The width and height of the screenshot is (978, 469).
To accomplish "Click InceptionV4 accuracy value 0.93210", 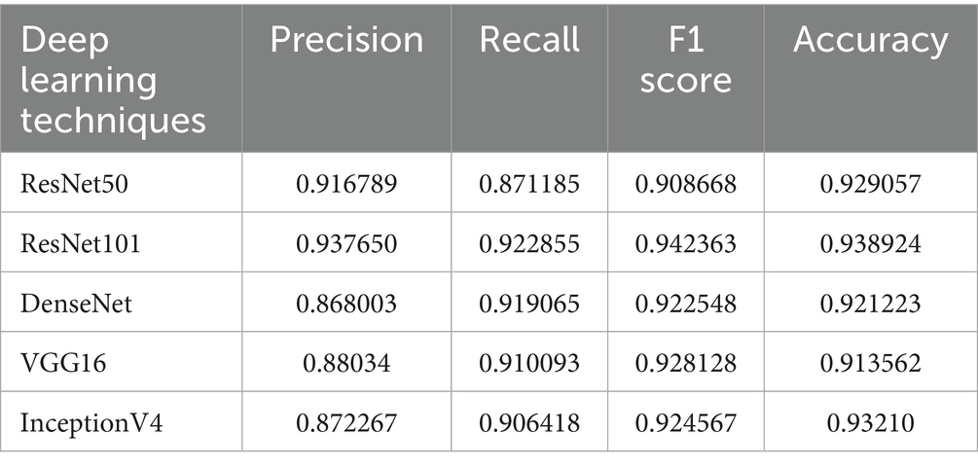I will tap(870, 423).
